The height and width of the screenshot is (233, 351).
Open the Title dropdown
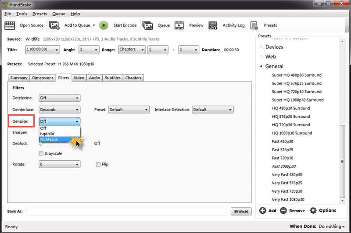(x=42, y=49)
